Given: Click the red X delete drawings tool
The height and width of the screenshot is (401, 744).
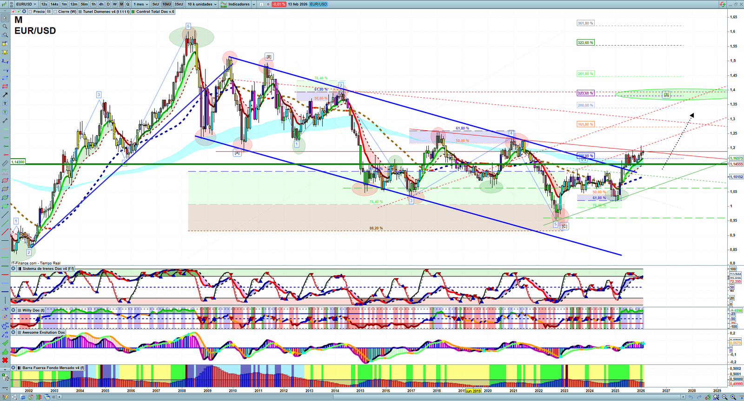Looking at the screenshot, I should [5, 360].
